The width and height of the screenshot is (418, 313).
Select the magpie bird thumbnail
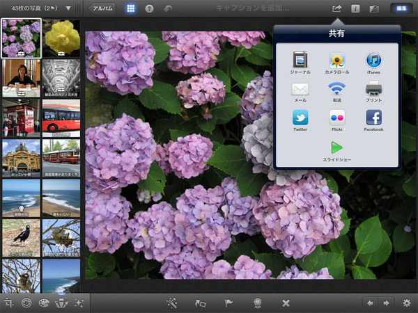pyautogui.click(x=22, y=238)
